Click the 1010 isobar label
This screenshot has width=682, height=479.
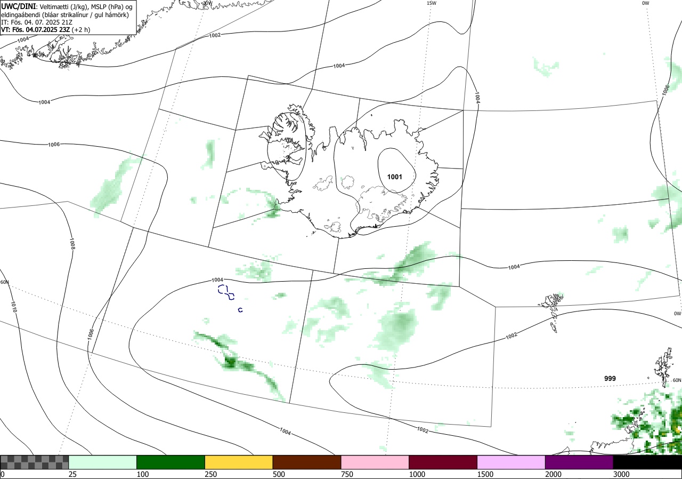[x=14, y=306]
